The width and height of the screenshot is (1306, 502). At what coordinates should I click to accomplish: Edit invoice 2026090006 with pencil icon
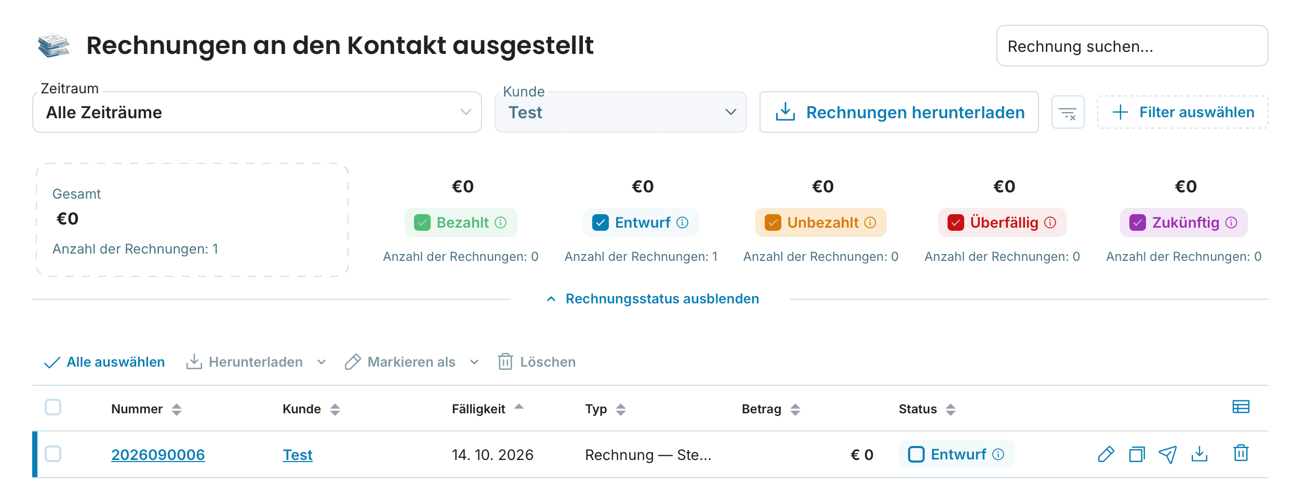tap(1106, 454)
